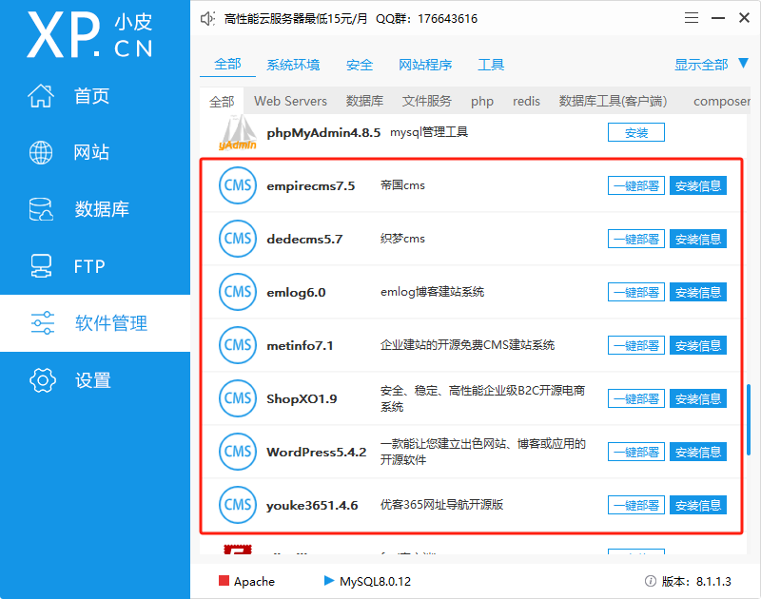Switch to the 系统环境 tab
Image resolution: width=761 pixels, height=599 pixels.
293,65
